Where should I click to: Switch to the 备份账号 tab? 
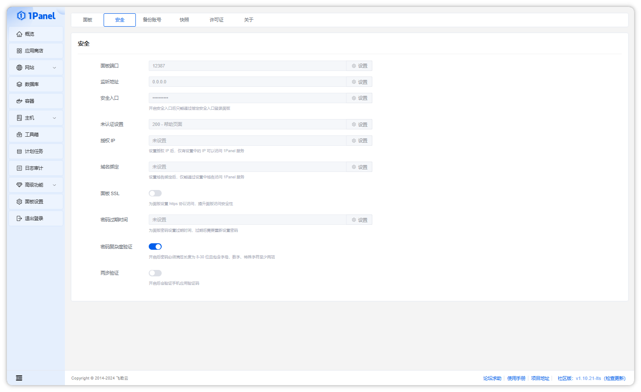152,20
